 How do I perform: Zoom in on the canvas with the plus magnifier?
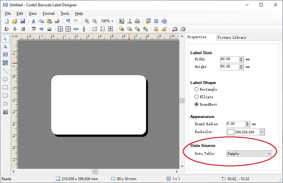point(87,21)
